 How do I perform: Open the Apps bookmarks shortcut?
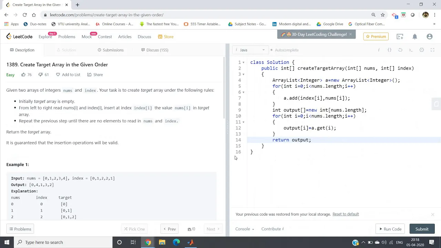11,24
